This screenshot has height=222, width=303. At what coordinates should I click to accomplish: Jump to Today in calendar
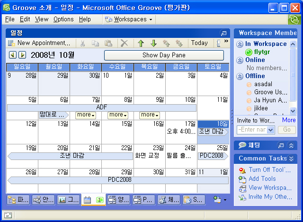(x=199, y=43)
